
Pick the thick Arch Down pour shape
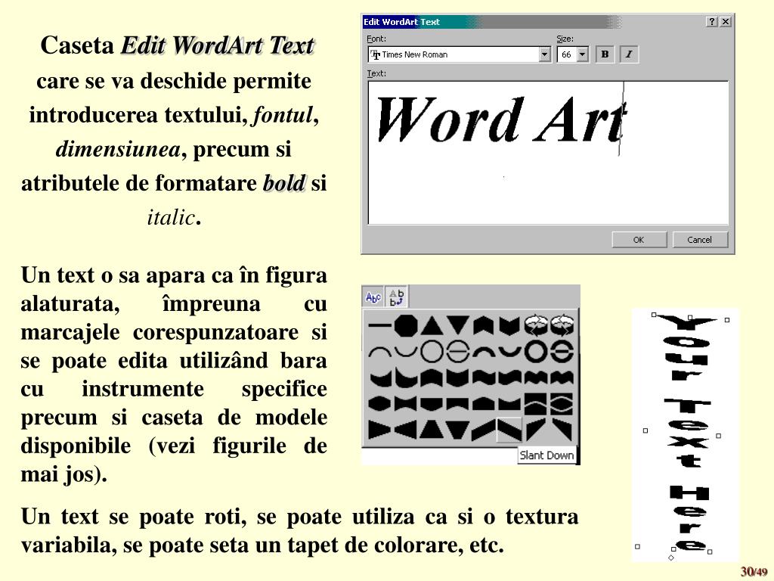(x=510, y=352)
